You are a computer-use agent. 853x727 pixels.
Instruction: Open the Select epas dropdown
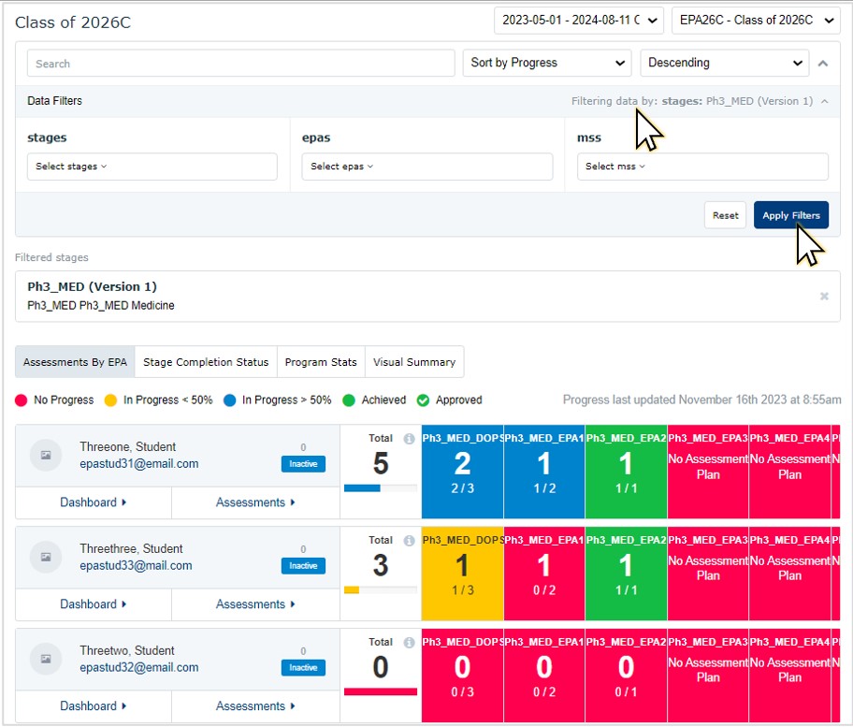427,166
